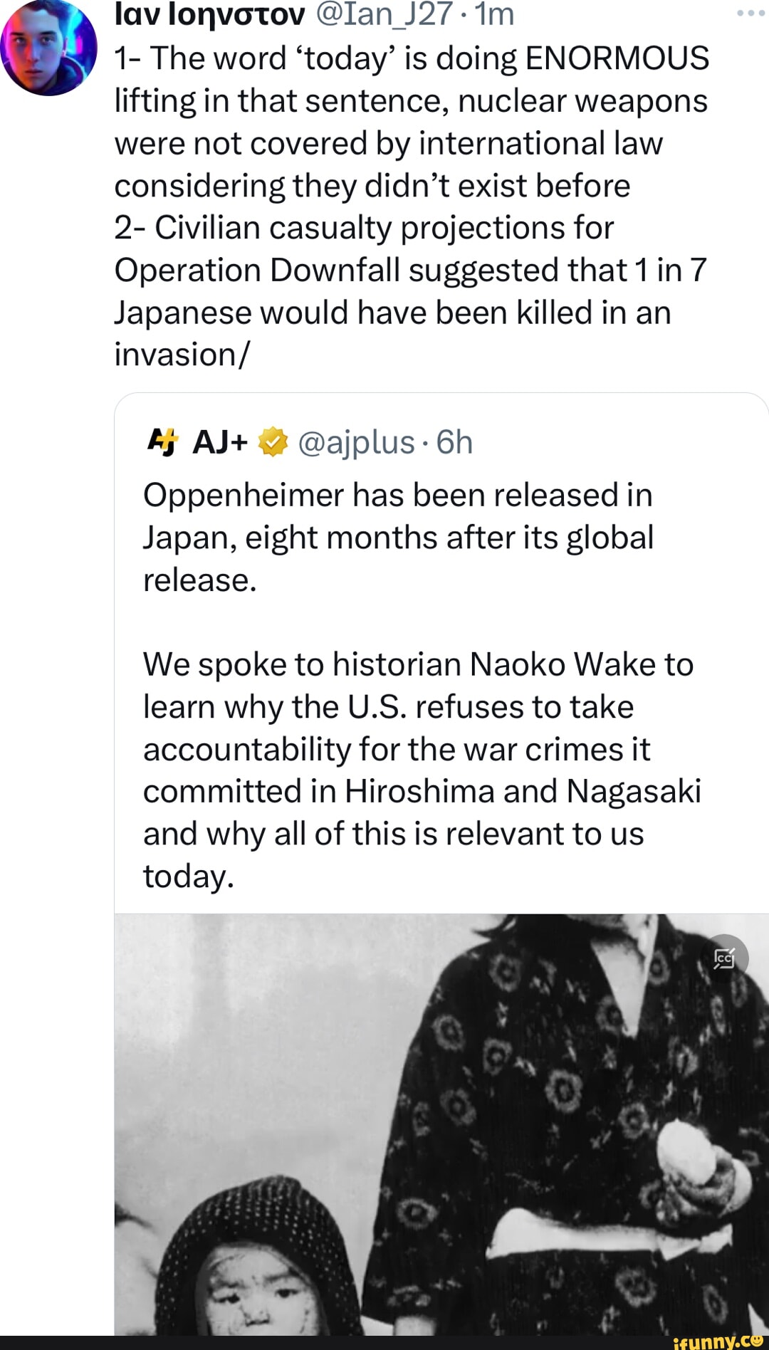Open Ian's profile avatar picture
The height and width of the screenshot is (1350, 769).
click(48, 48)
